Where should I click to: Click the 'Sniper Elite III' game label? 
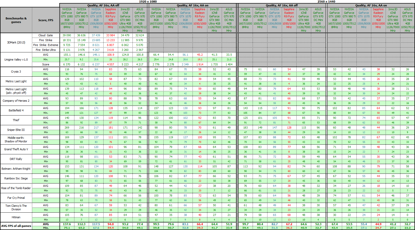pos(16,130)
